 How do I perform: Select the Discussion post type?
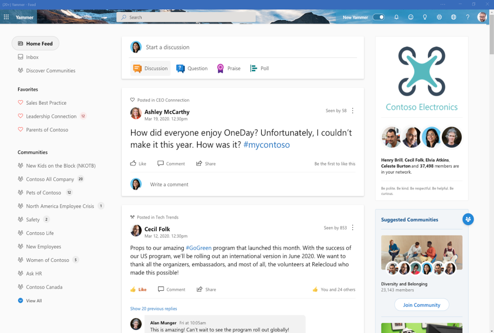(x=150, y=68)
